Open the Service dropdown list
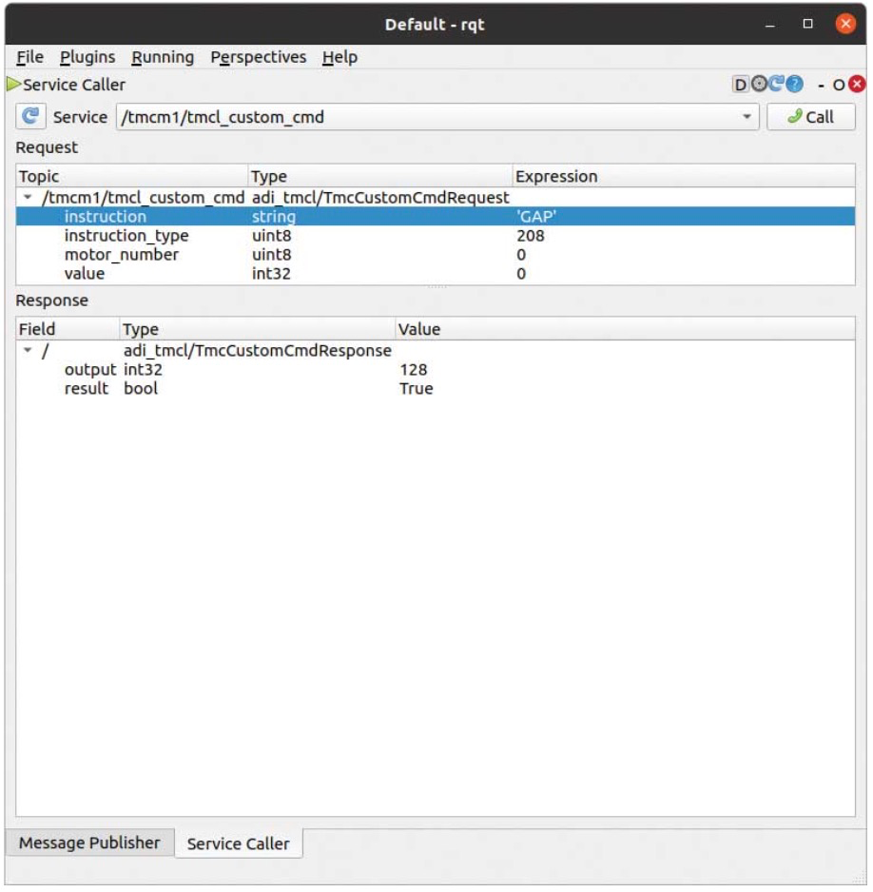 [747, 117]
